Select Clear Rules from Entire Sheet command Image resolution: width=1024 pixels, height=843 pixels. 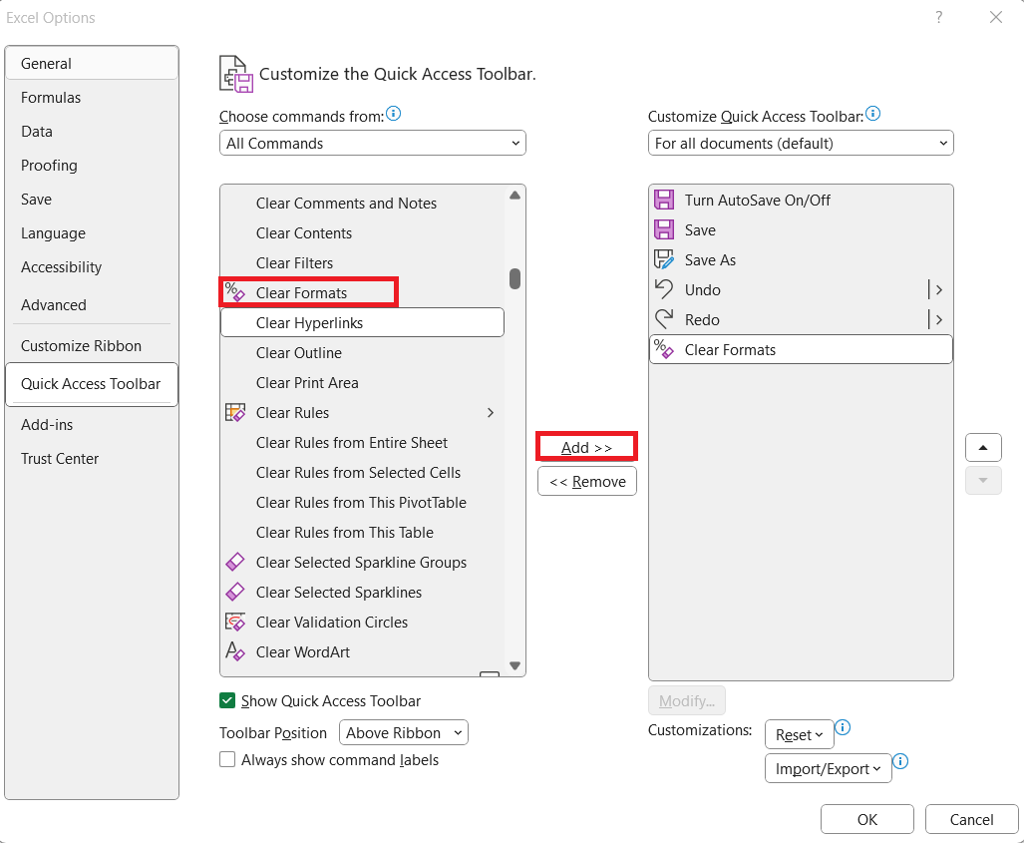[363, 442]
